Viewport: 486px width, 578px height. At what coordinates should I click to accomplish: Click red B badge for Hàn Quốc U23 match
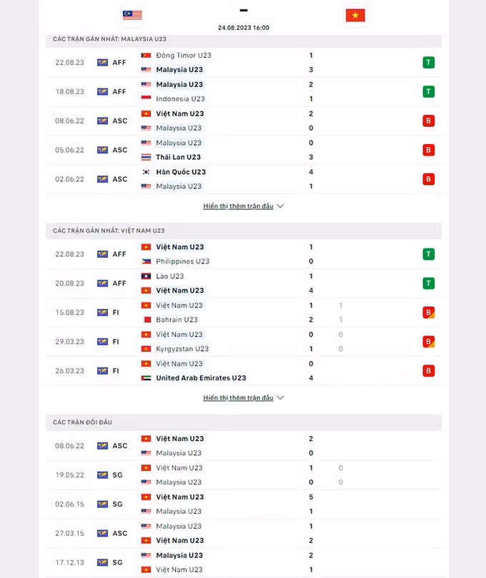428,179
